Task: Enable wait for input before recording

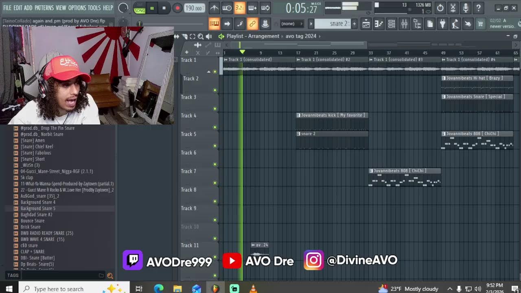Action: pos(227,8)
